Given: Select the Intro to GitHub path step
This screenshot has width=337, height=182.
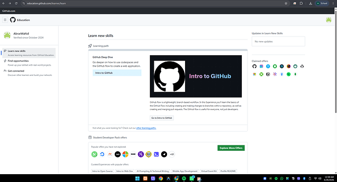Looking at the screenshot, I should pos(117,73).
